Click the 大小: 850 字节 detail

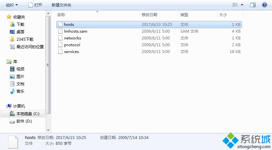tap(58, 144)
